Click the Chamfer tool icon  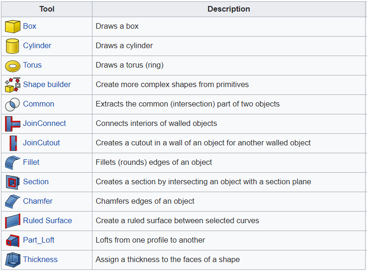tap(12, 201)
